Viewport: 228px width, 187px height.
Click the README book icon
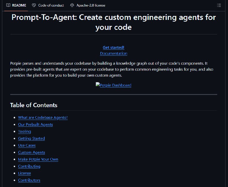pyautogui.click(x=8, y=5)
